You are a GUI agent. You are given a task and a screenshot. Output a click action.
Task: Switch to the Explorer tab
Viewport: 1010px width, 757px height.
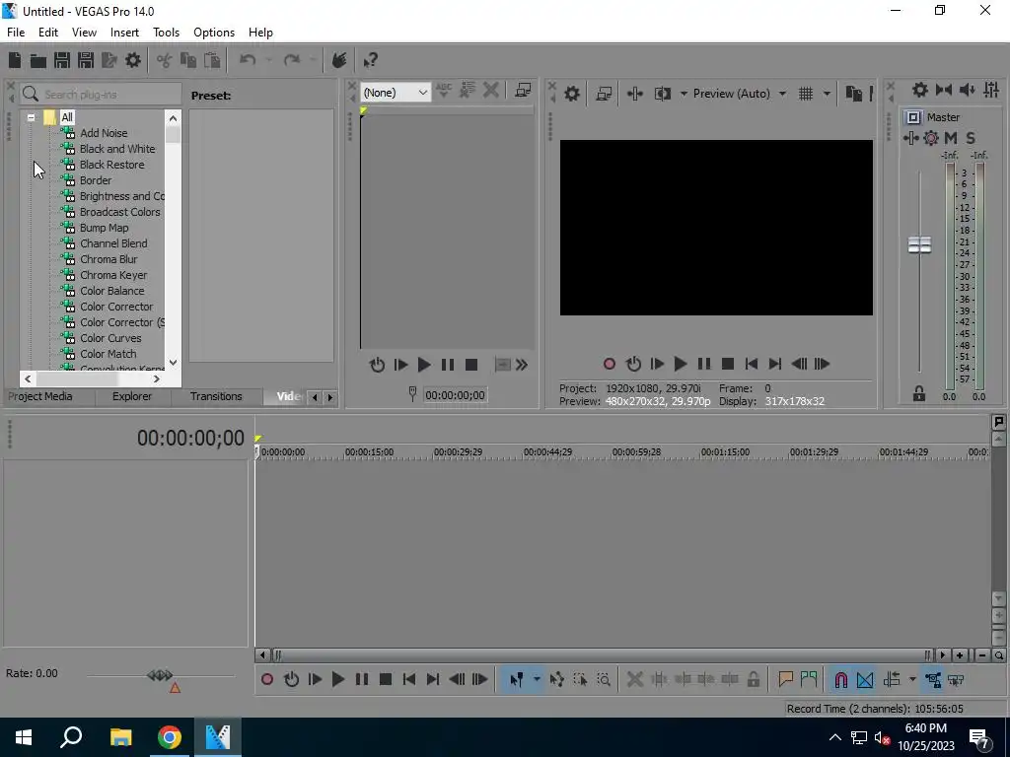(x=132, y=396)
